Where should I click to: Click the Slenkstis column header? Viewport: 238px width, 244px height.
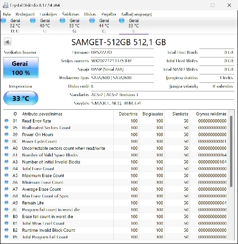tap(177, 114)
